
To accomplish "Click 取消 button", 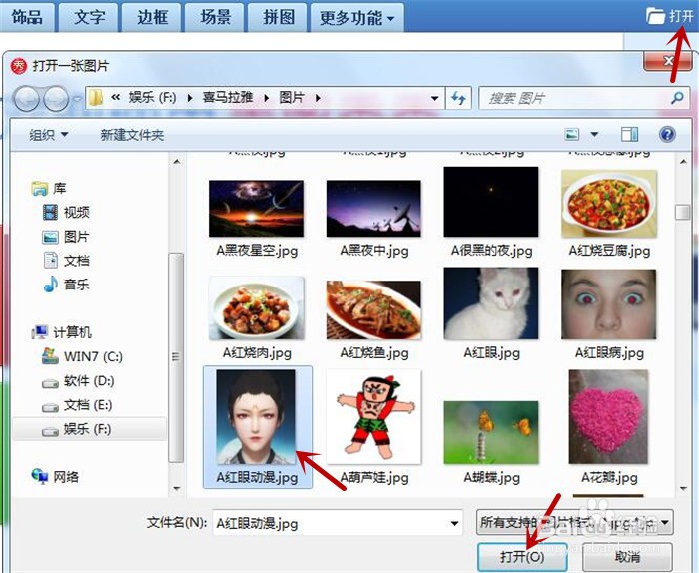I will (x=627, y=557).
